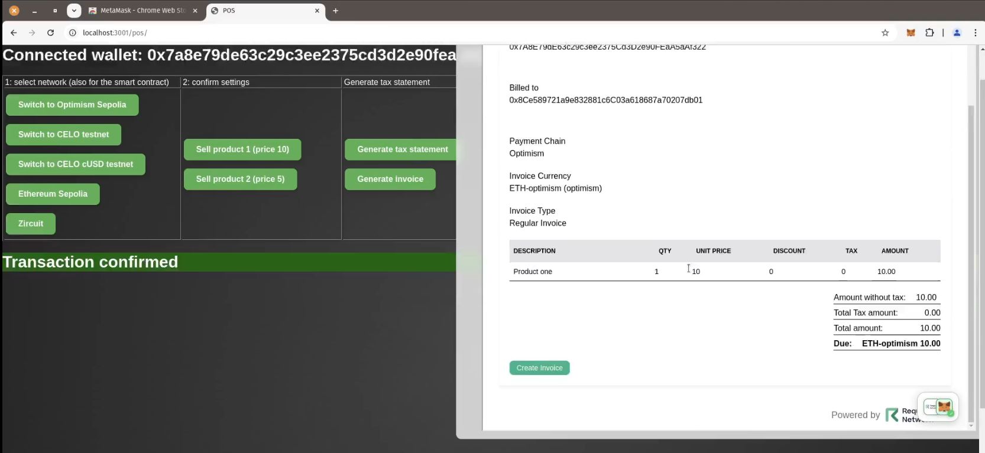Select the Zircuit network button
985x453 pixels.
31,223
